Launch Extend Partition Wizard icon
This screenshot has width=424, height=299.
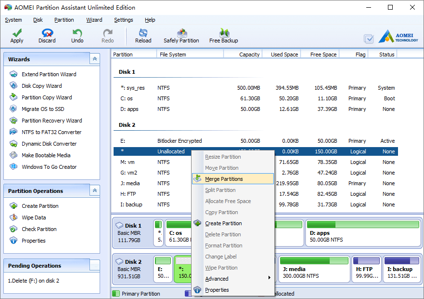click(13, 74)
